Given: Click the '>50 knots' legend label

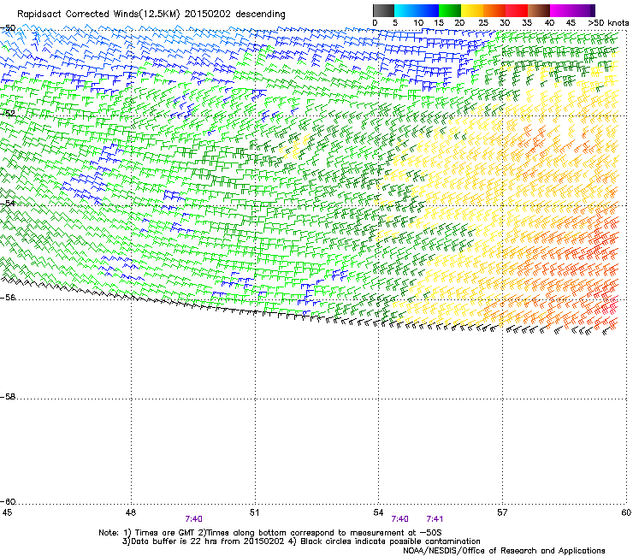Looking at the screenshot, I should tap(608, 22).
